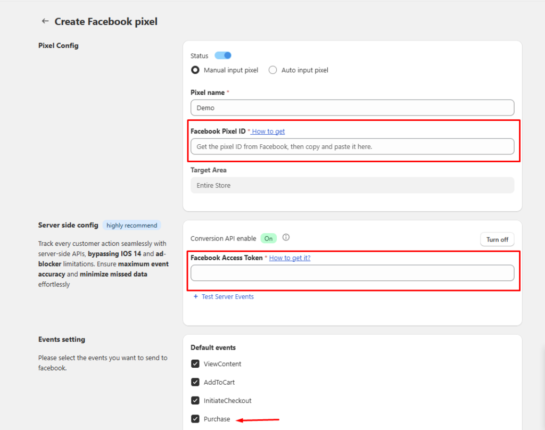This screenshot has height=430, width=545.
Task: Uncheck the ViewContent event
Action: point(195,363)
